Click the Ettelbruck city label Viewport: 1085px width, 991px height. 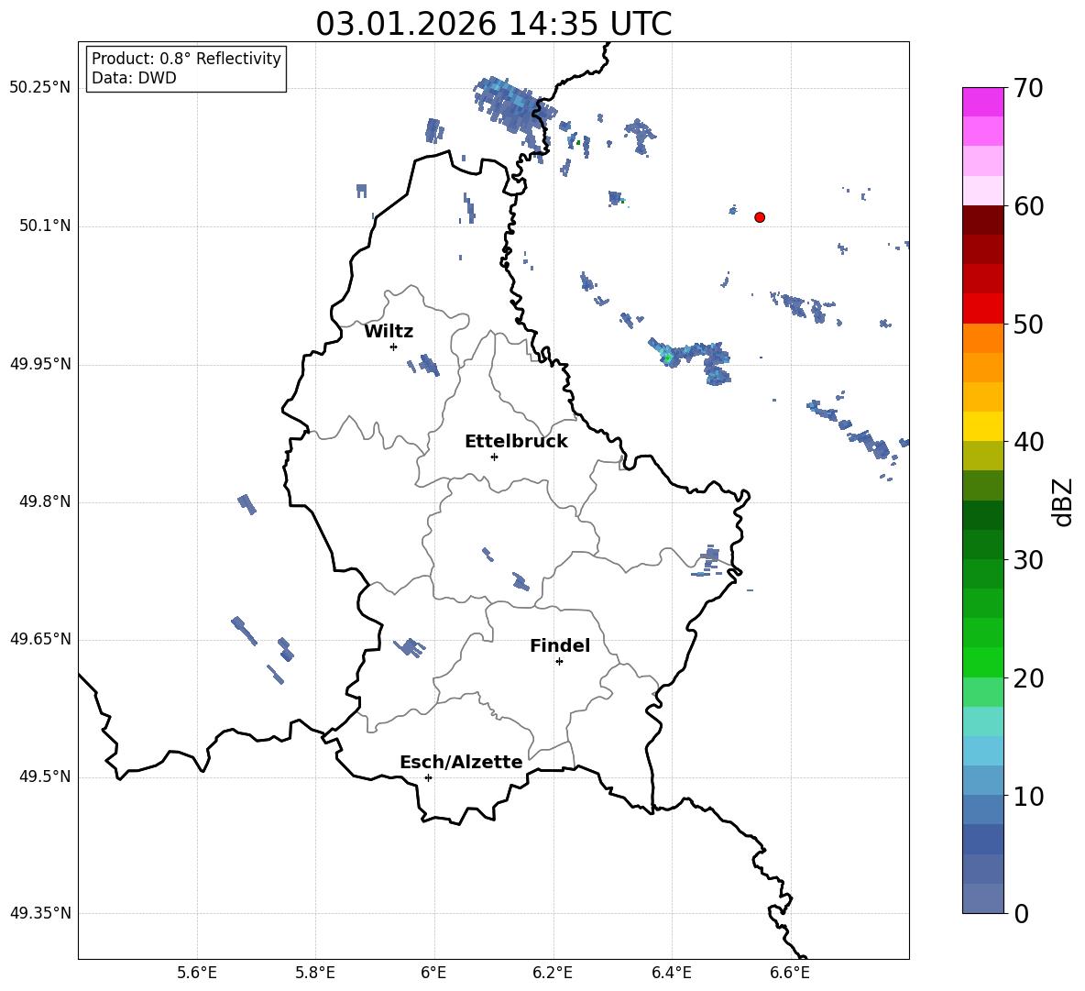516,442
